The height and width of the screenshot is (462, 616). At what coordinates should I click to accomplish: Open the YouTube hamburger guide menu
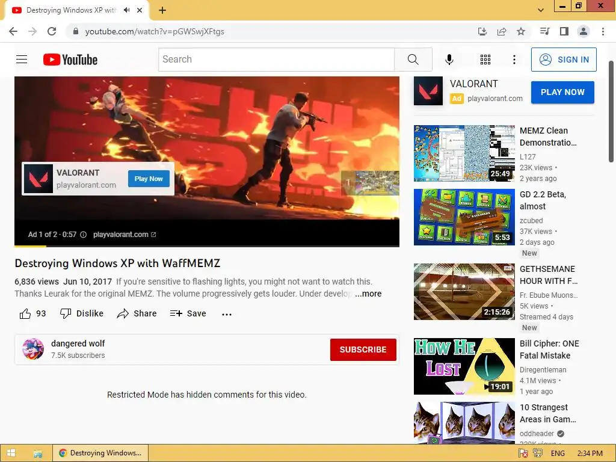[x=22, y=60]
